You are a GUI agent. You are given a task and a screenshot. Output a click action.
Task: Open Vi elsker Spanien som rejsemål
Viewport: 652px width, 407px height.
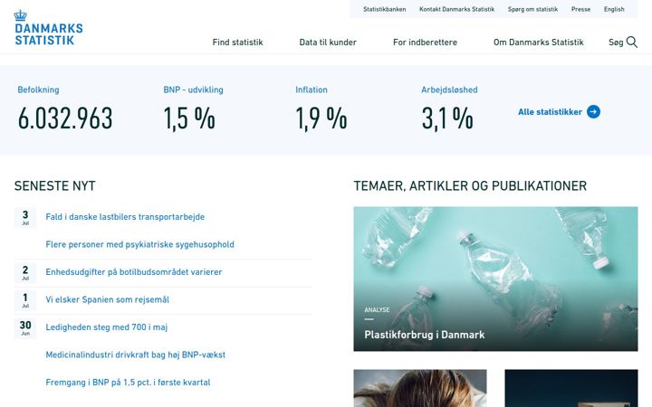point(107,299)
